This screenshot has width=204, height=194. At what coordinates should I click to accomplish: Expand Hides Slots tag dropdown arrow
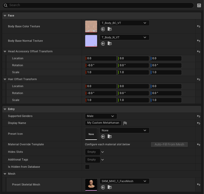tap(103, 152)
